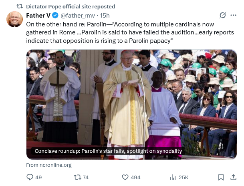Click the 494 likes count

tap(135, 177)
